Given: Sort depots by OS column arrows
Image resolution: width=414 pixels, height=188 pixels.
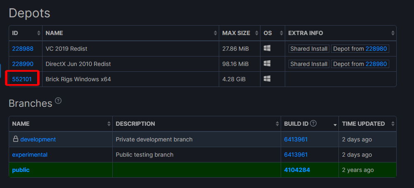Looking at the screenshot, I should 282,33.
